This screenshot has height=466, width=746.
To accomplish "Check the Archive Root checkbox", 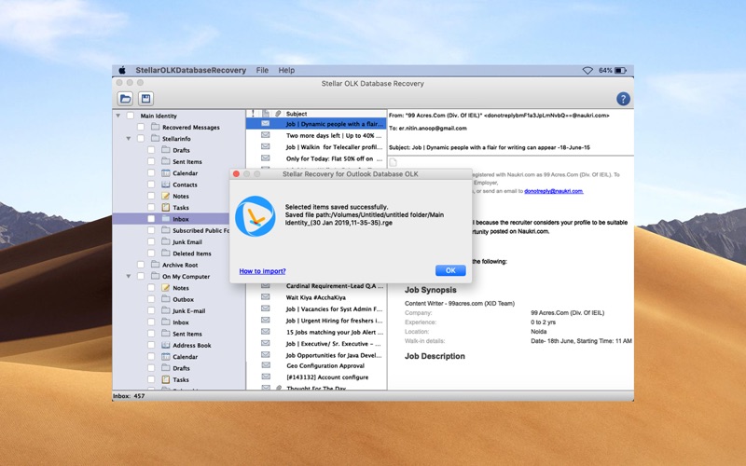I will 141,265.
